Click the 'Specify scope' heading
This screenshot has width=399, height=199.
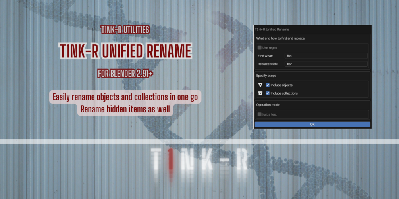pyautogui.click(x=266, y=76)
